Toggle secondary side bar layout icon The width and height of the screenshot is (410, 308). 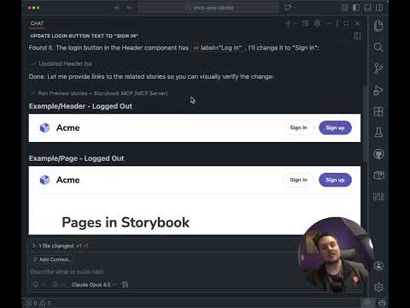379,8
